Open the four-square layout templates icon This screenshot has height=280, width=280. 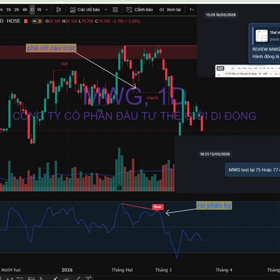(x=115, y=10)
